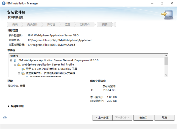
Task: Click the 安装目录 label
Action: [14, 40]
